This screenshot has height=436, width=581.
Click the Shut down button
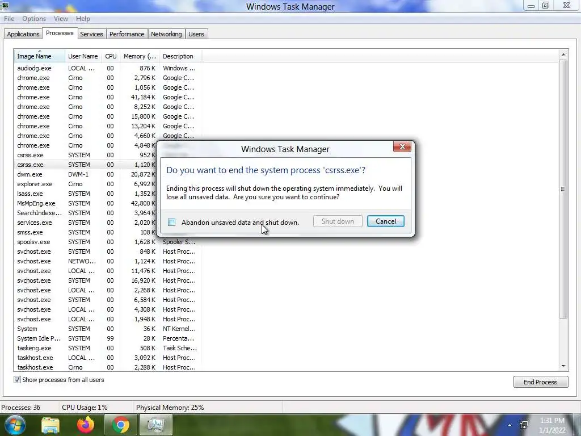(338, 221)
